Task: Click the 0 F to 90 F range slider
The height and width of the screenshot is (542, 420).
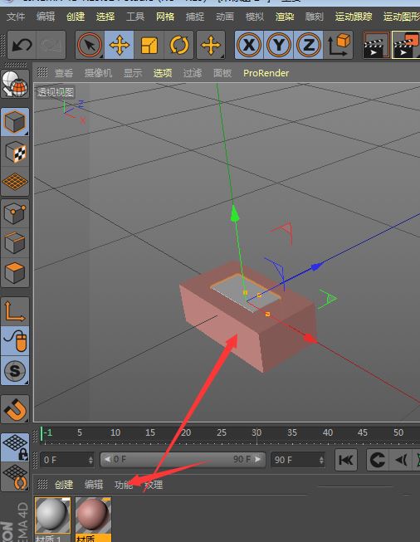Action: [x=183, y=459]
